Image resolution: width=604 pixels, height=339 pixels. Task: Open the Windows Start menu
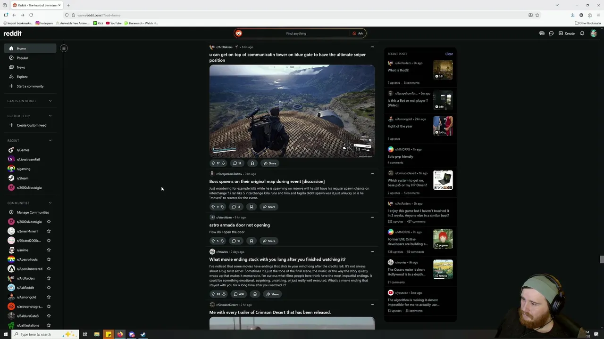(6, 334)
